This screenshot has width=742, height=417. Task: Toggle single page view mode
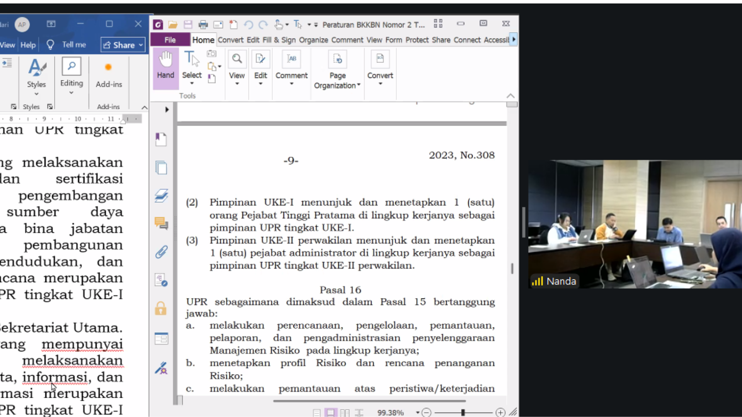click(x=317, y=413)
